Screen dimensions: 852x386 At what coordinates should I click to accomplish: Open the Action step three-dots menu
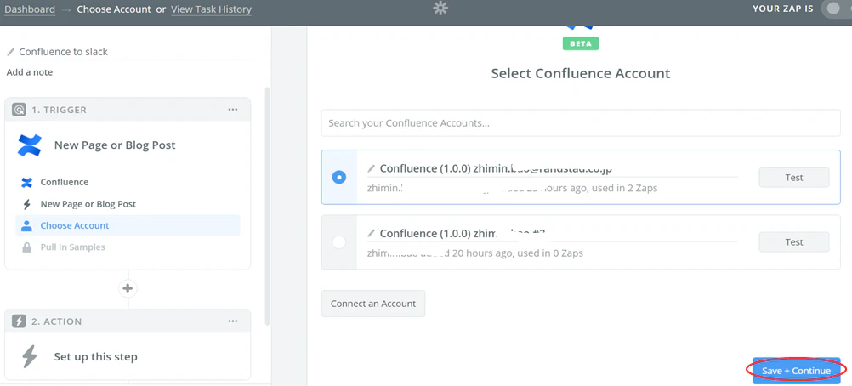pyautogui.click(x=233, y=321)
